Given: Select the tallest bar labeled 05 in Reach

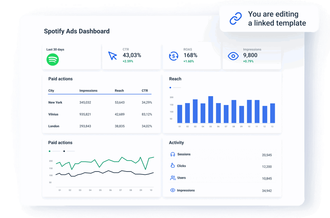Looking at the screenshot, I should click(211, 110).
